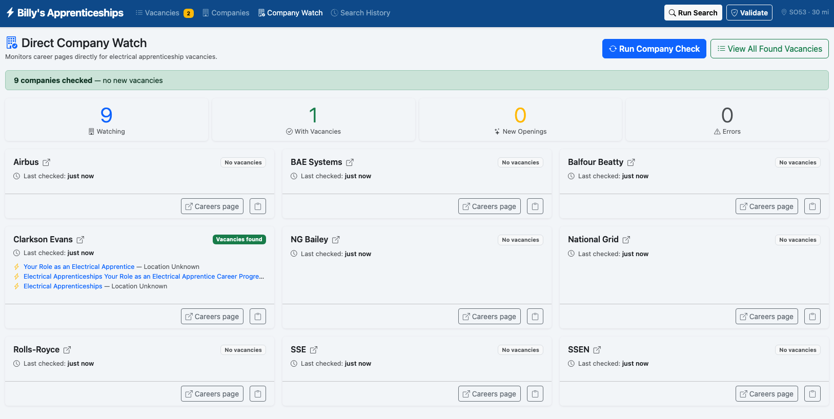Click clipboard icon on BAE Systems card

click(535, 206)
